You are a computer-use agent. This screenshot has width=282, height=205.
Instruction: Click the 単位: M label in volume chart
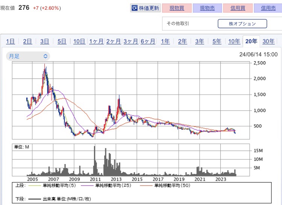21,147
